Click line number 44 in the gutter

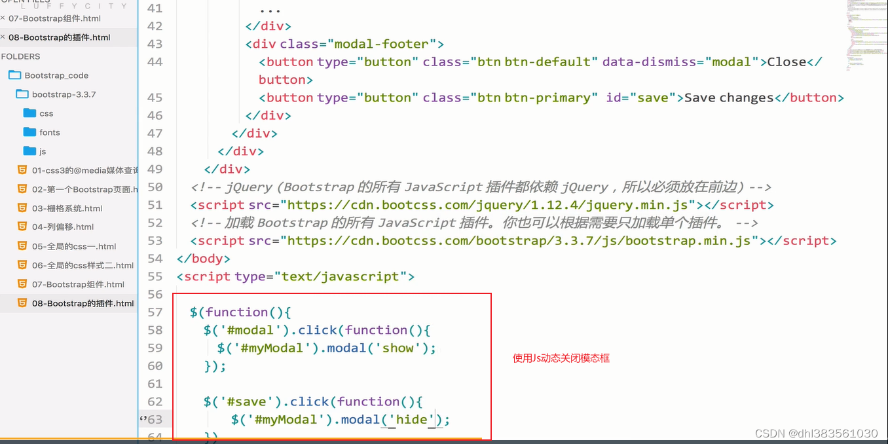[155, 62]
